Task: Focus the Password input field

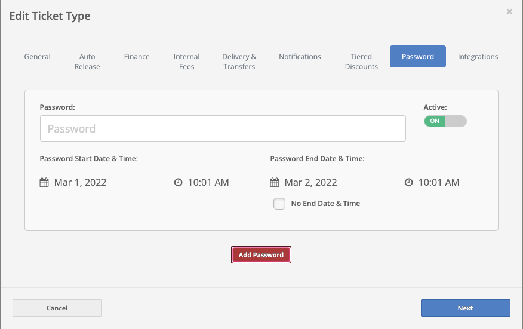Action: 223,128
